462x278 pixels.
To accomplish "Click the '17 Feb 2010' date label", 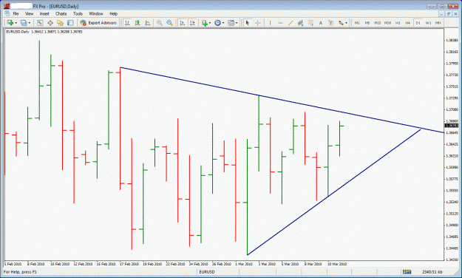I will [129, 264].
